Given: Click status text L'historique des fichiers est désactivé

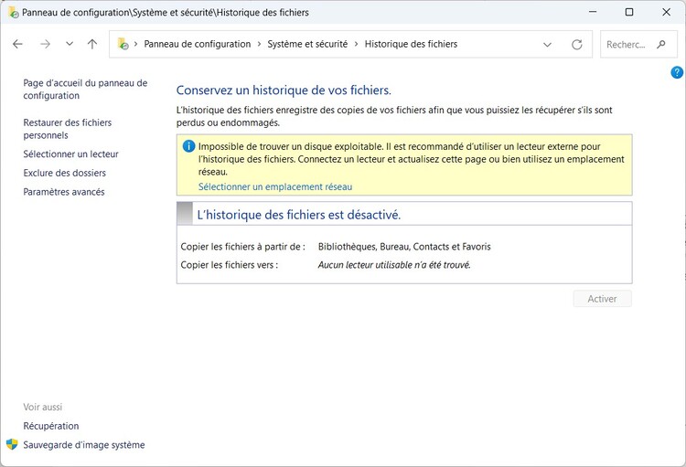Looking at the screenshot, I should pyautogui.click(x=299, y=215).
